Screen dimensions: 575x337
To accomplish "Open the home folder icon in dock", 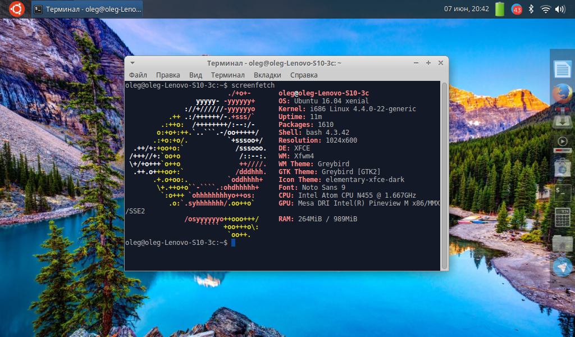I will (x=562, y=243).
